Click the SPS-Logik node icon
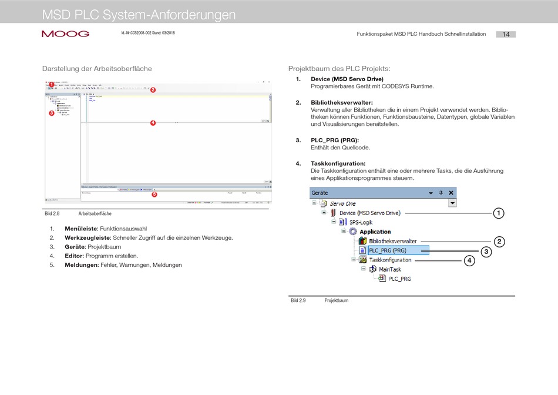 [343, 222]
